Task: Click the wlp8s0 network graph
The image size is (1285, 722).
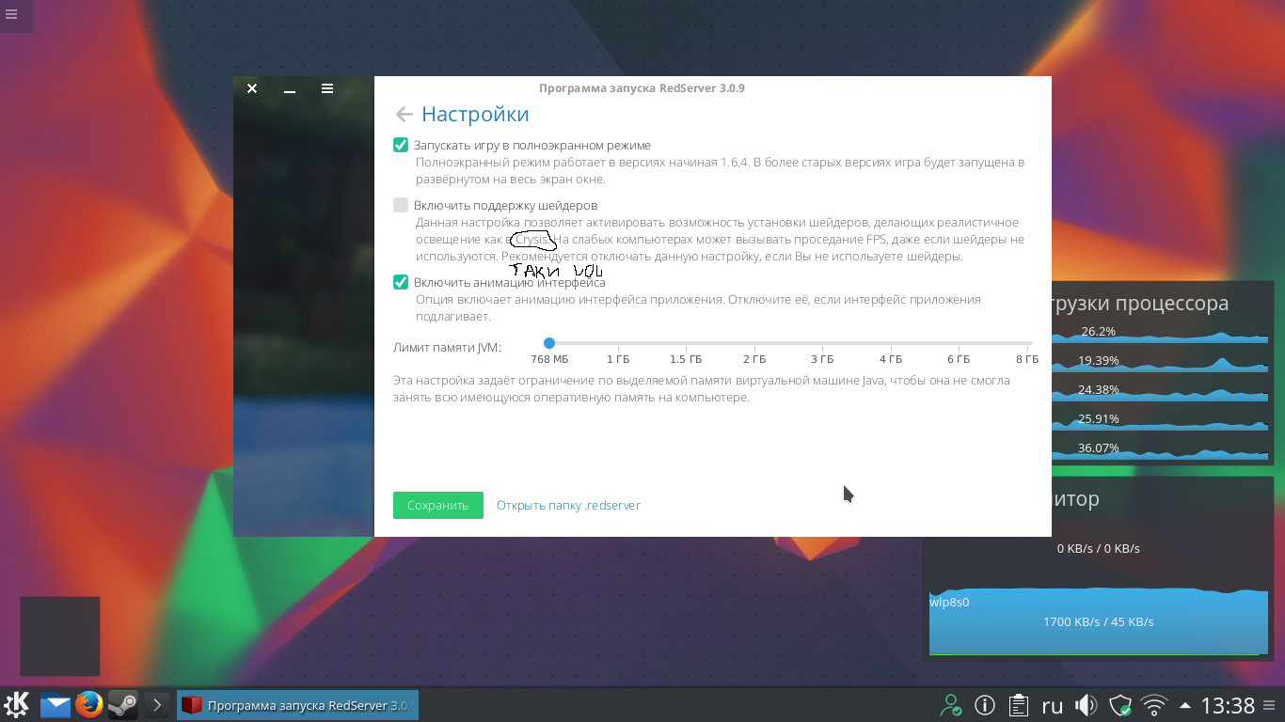Action: 1099,621
